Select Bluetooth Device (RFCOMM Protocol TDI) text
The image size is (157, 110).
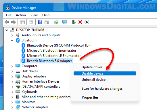pos(59,45)
